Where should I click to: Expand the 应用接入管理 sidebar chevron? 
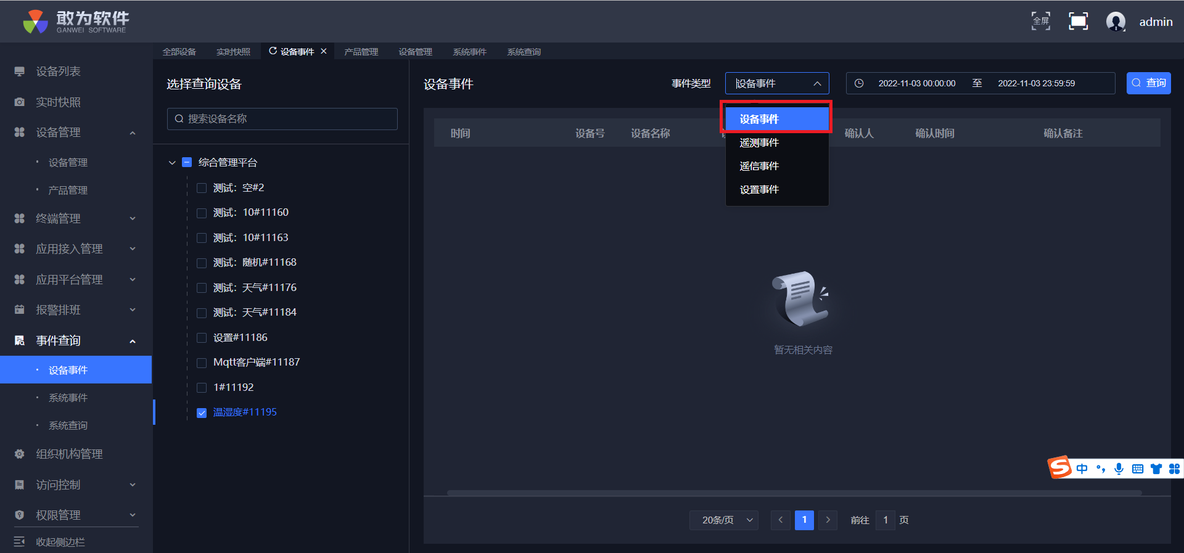[x=133, y=248]
